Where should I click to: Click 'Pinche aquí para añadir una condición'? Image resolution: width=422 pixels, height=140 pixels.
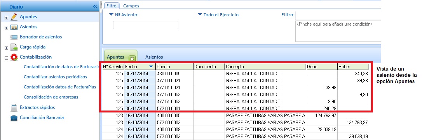(x=334, y=24)
